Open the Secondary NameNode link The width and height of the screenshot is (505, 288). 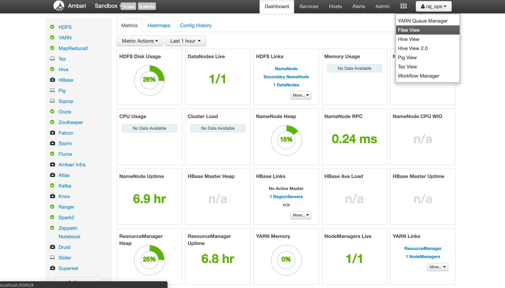(x=286, y=77)
